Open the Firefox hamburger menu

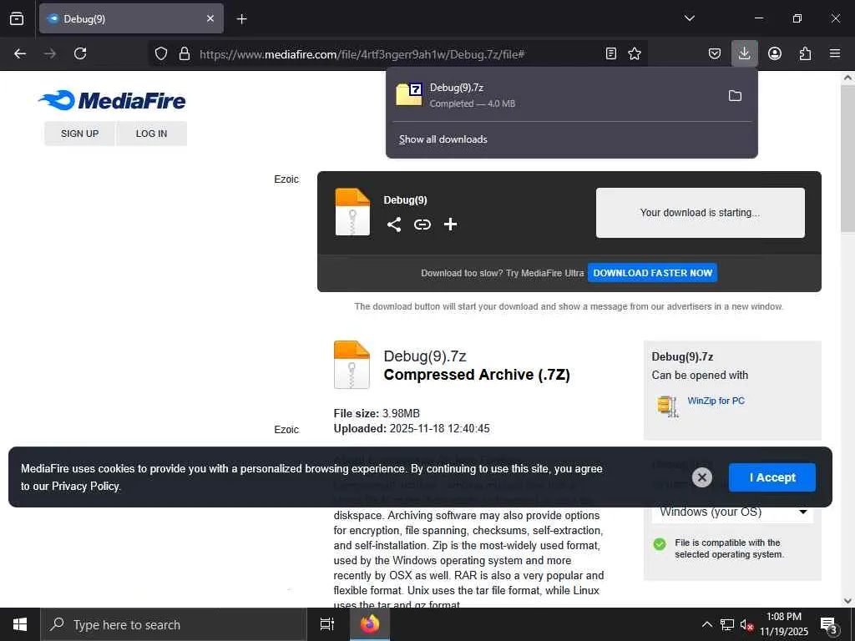pyautogui.click(x=835, y=53)
